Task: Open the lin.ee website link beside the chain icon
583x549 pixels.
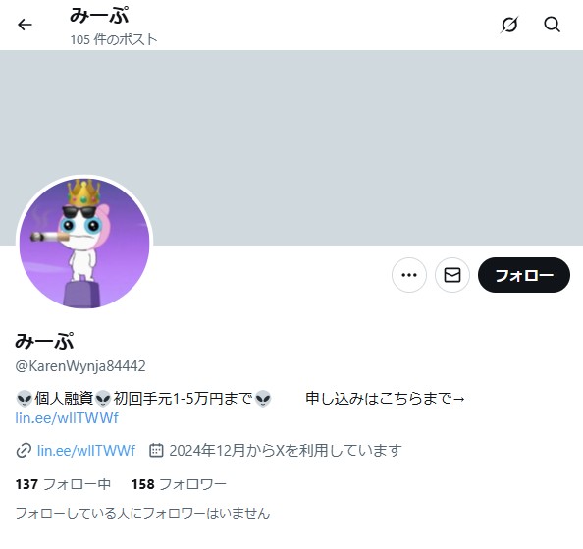Action: [x=86, y=451]
